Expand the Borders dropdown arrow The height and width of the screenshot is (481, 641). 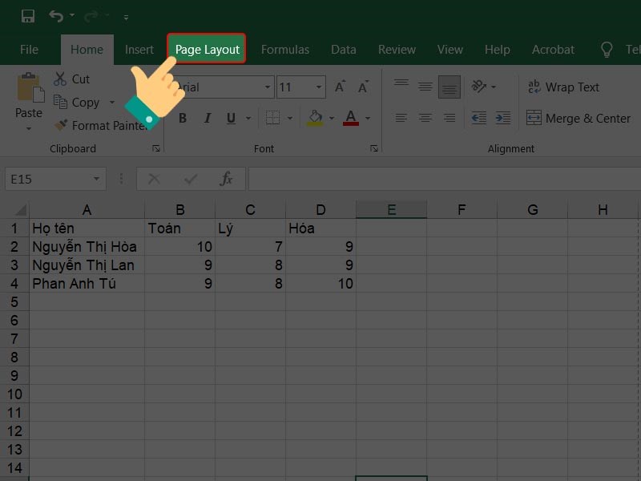tap(290, 118)
